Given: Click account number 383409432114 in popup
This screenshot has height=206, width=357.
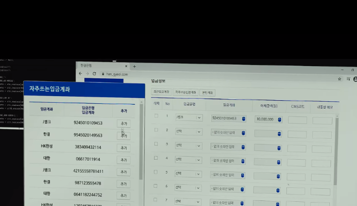Looking at the screenshot, I should pos(88,147).
